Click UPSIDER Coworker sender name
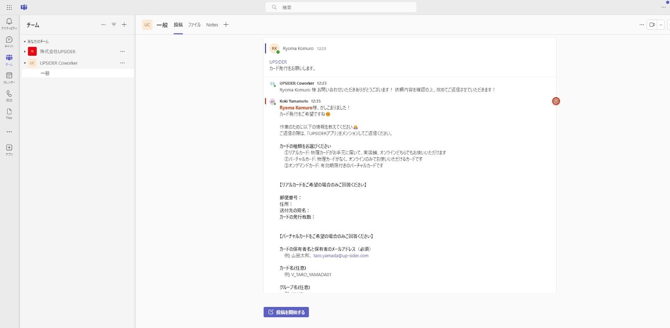670x328 pixels. point(297,83)
